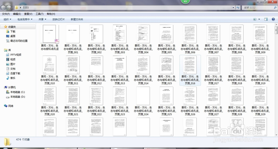Open the view options dropdown arrow
The height and width of the screenshot is (149, 278).
(259, 19)
